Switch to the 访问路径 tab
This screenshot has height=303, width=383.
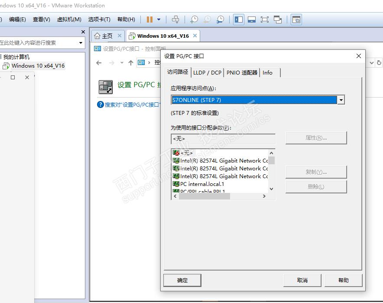point(178,72)
